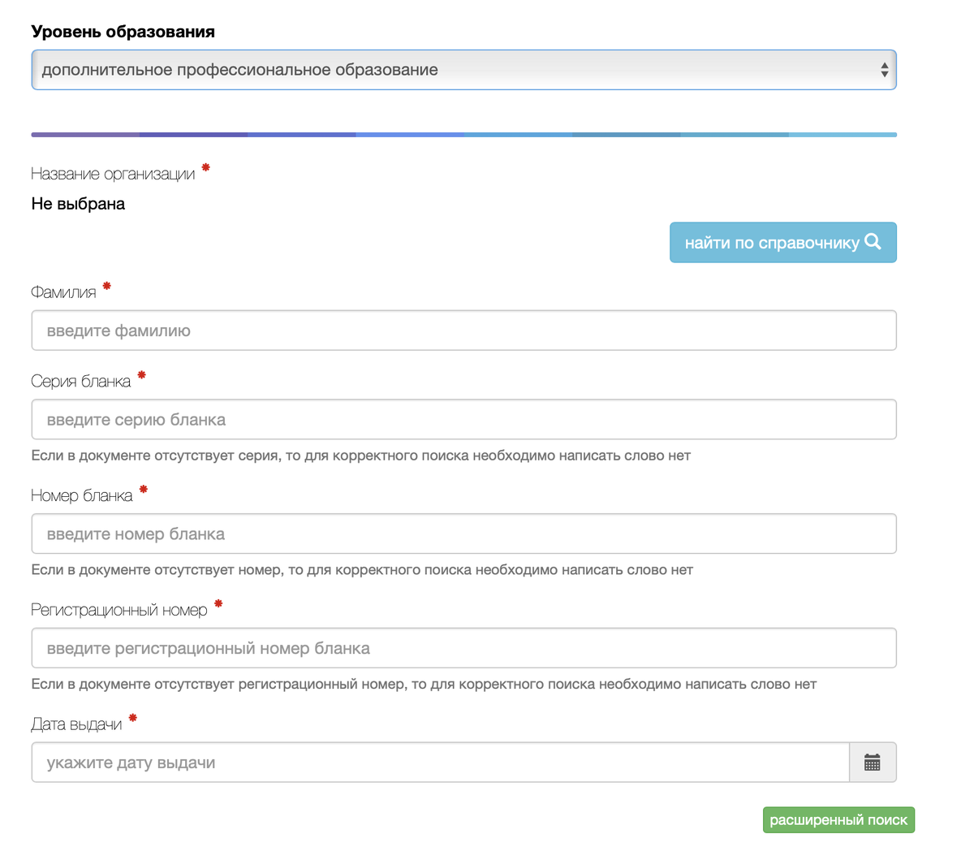Click the red asterisk beside Серия бланка
974x847 pixels.
click(x=142, y=375)
